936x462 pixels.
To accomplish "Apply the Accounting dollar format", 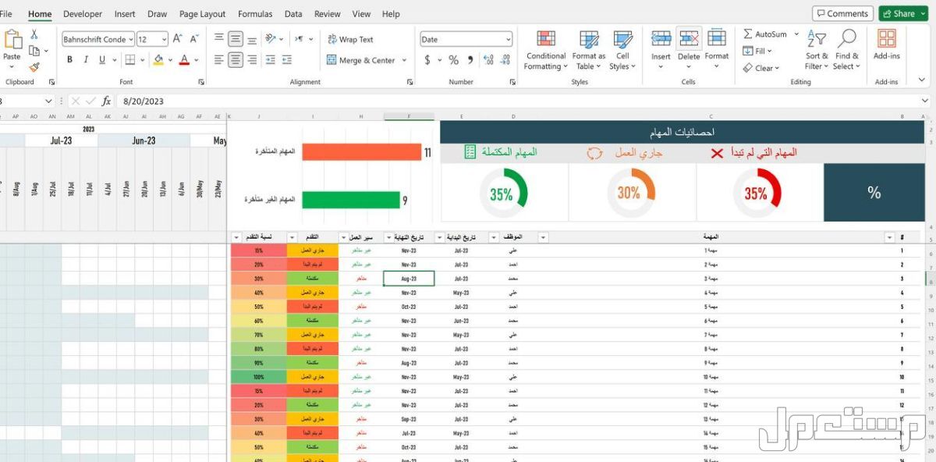I will pos(427,60).
